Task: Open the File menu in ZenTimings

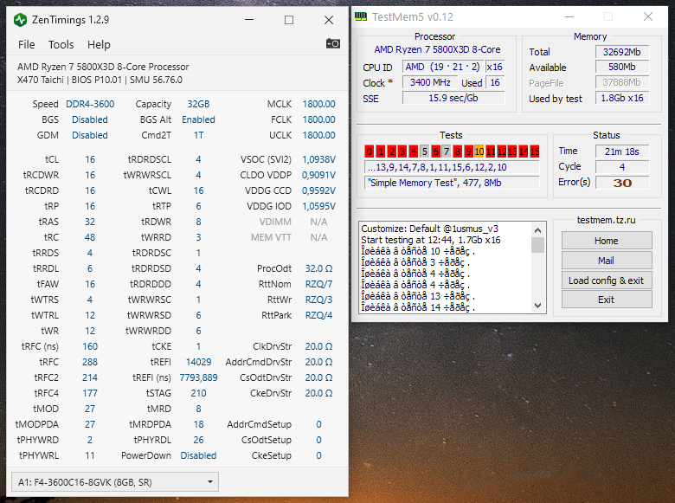Action: pos(26,45)
